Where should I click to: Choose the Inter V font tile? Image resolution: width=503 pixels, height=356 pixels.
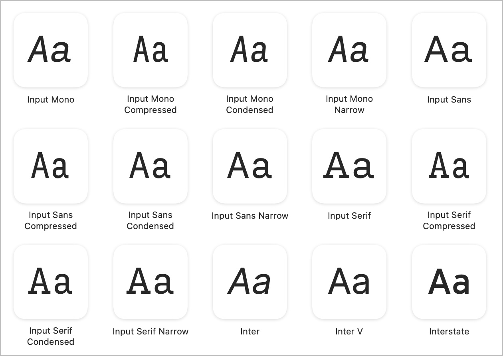[349, 282]
